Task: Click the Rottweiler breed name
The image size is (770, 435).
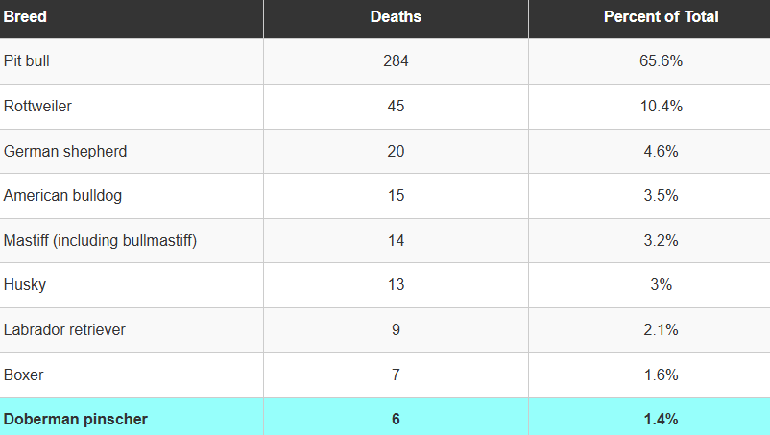Action: [x=37, y=107]
